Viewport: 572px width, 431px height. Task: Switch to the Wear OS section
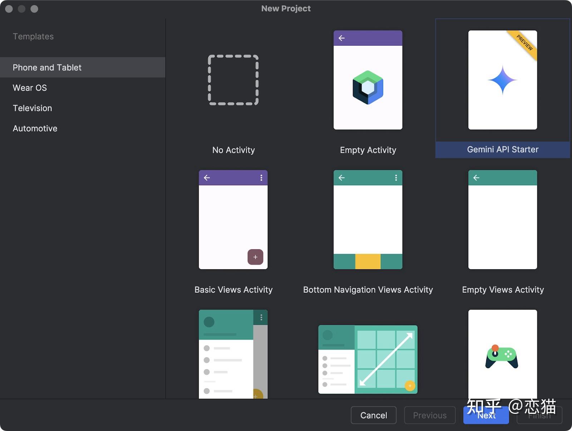point(30,87)
